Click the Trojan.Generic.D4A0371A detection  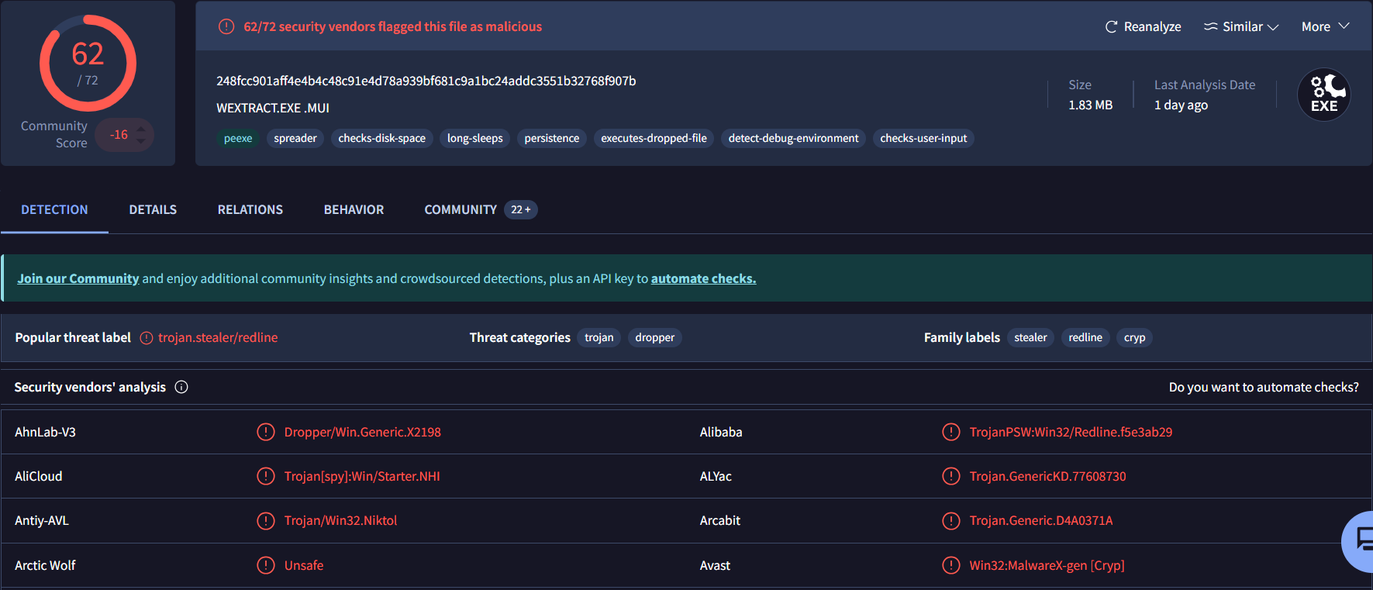point(1041,520)
